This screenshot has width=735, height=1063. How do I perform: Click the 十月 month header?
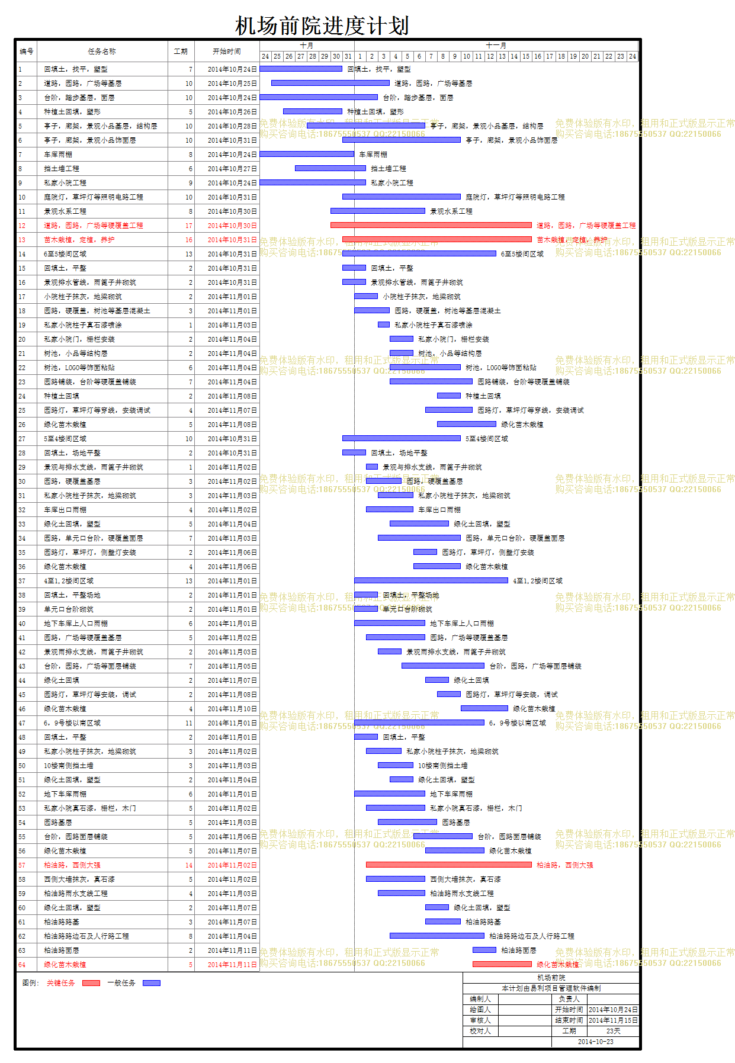[307, 46]
